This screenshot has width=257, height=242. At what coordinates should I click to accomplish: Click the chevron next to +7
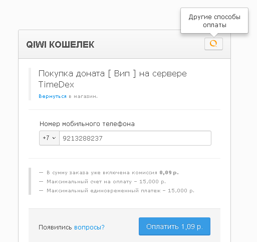point(54,138)
